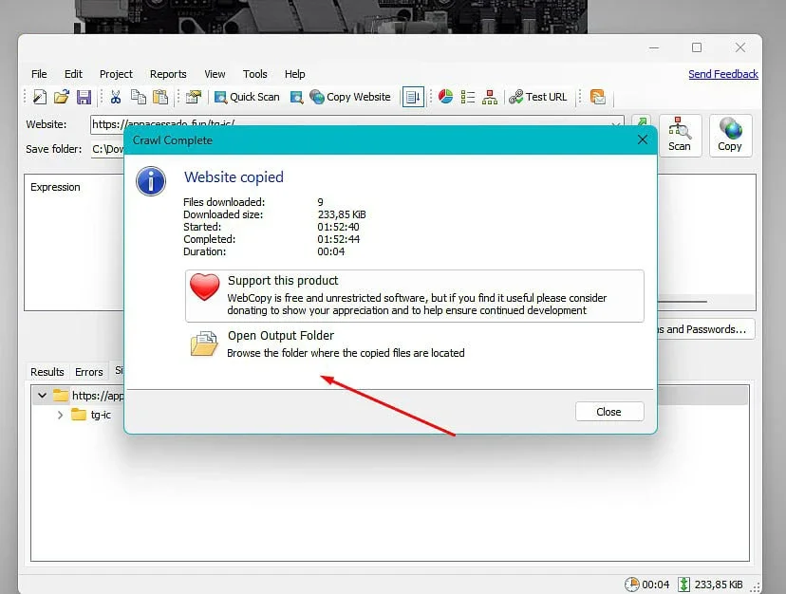Click the blue information icon
The height and width of the screenshot is (594, 786).
[x=150, y=181]
